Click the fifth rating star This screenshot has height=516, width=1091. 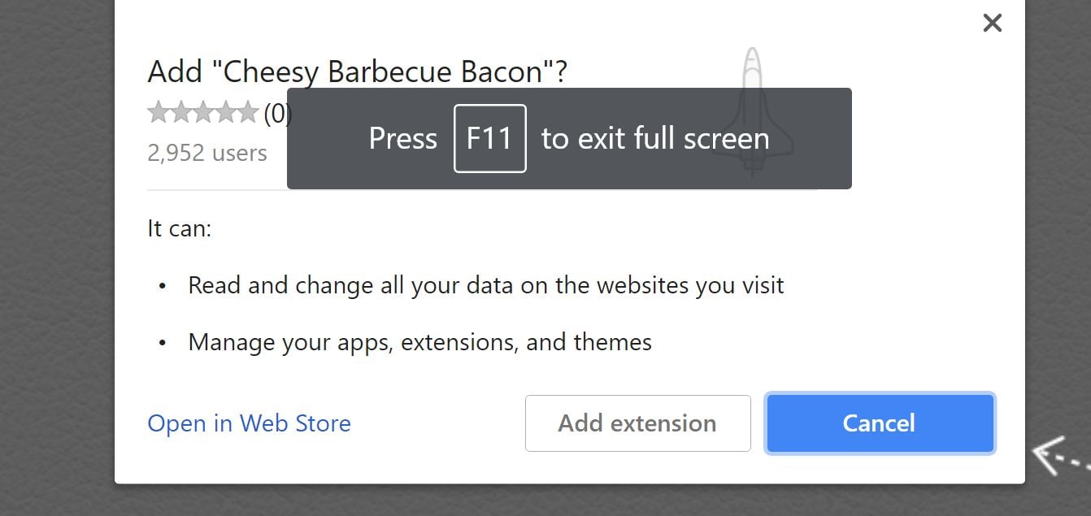click(x=247, y=113)
